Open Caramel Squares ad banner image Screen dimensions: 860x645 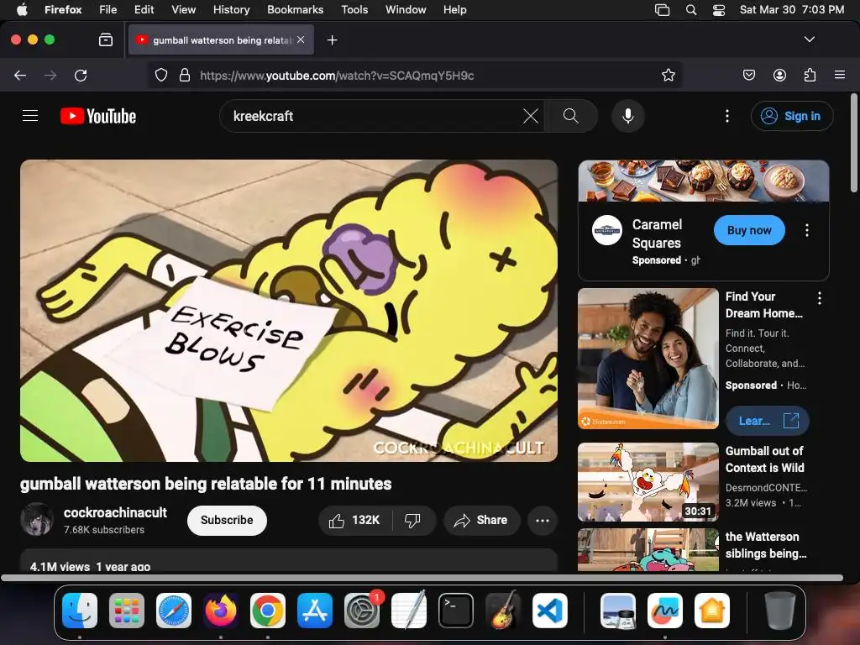[x=704, y=181]
